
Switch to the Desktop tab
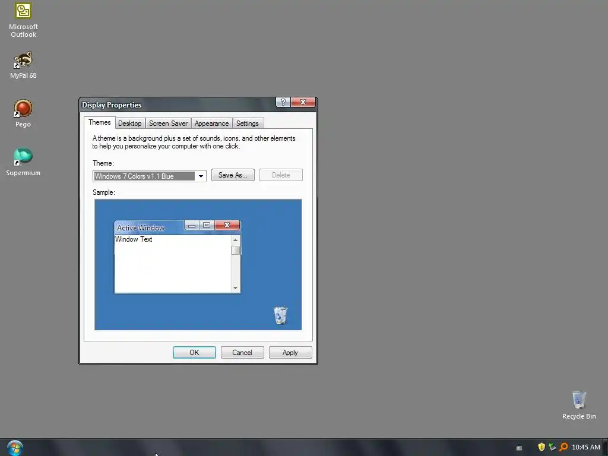130,123
